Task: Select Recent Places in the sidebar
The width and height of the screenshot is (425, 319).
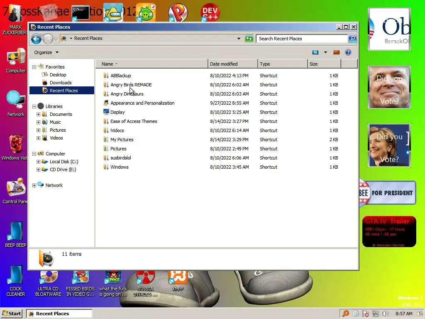Action: [x=62, y=90]
